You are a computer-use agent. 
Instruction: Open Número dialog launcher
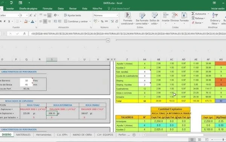click(x=118, y=27)
